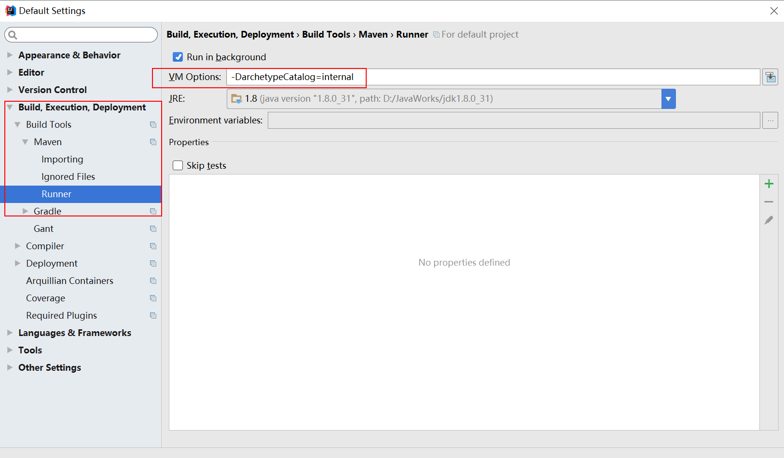Viewport: 784px width, 458px height.
Task: Expand the Version Control section
Action: [x=10, y=90]
